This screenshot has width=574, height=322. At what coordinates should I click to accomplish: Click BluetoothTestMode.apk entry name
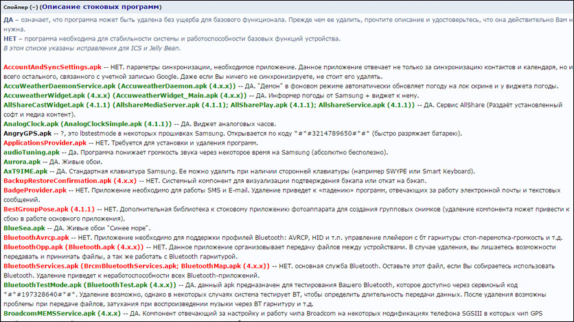point(43,286)
